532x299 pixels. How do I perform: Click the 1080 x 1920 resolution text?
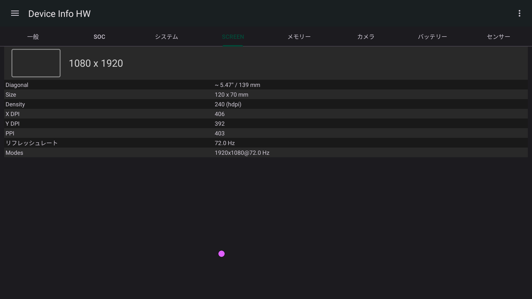click(96, 63)
